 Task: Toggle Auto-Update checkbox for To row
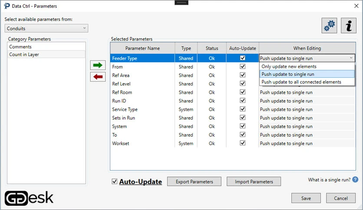(242, 135)
